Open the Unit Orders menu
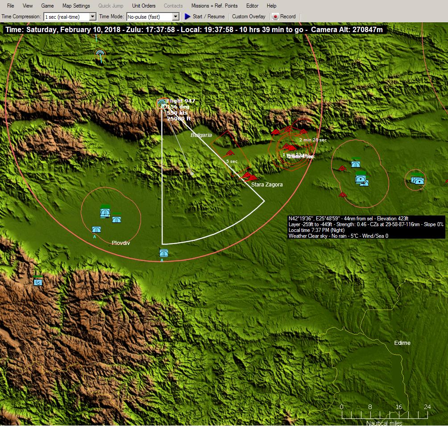The height and width of the screenshot is (426, 448). 144,6
